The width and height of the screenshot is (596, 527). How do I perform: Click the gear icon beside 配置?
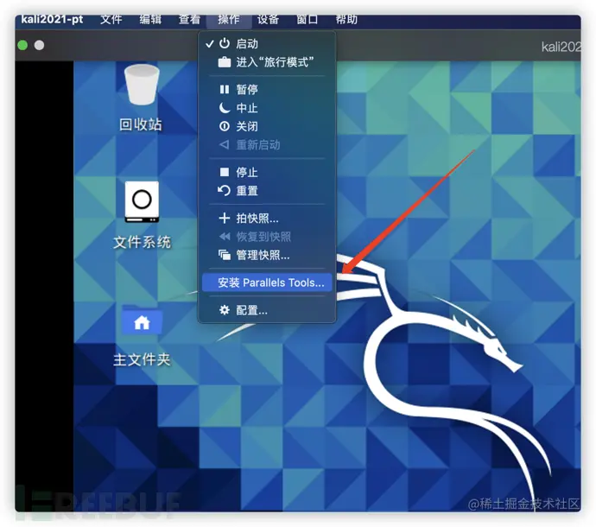coord(225,310)
